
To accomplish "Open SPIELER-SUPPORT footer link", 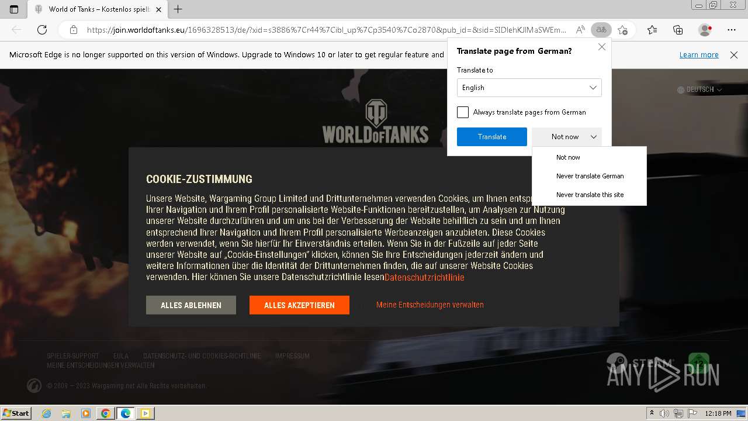I will pos(72,356).
